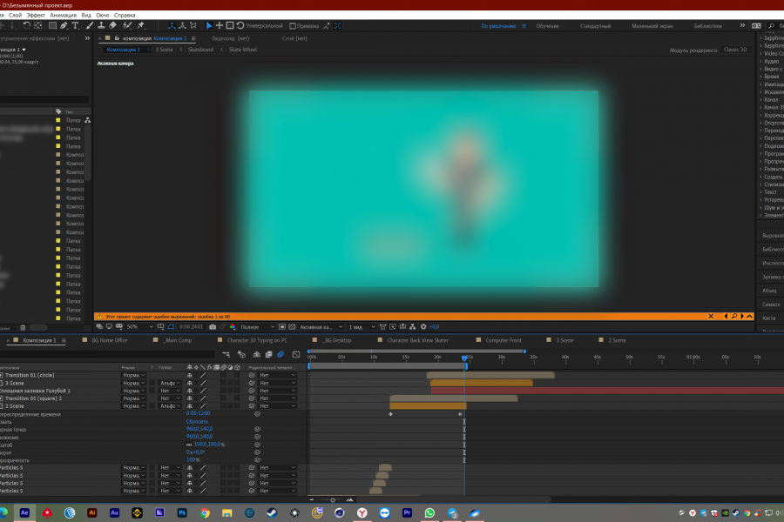Screen dimensions: 784x522
Task: Switch to BG Home Office timeline tab
Action: (110, 340)
